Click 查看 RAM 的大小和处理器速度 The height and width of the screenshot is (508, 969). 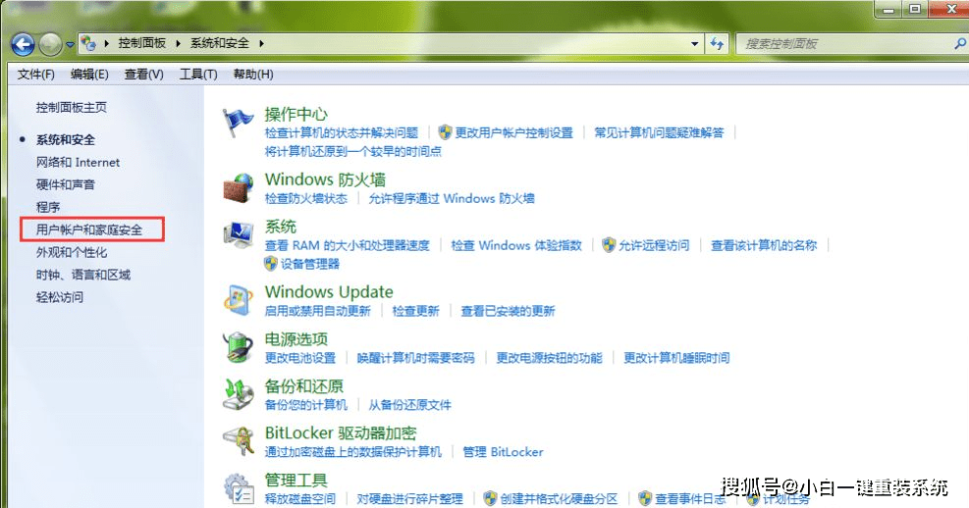click(x=347, y=246)
